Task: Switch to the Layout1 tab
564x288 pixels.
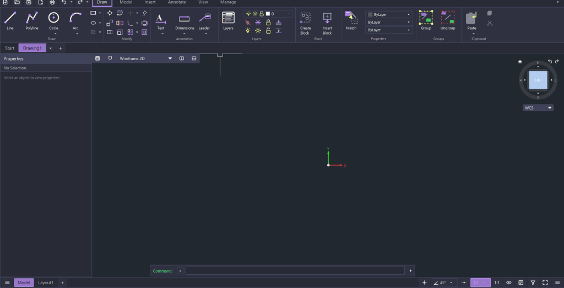Action: (x=46, y=282)
